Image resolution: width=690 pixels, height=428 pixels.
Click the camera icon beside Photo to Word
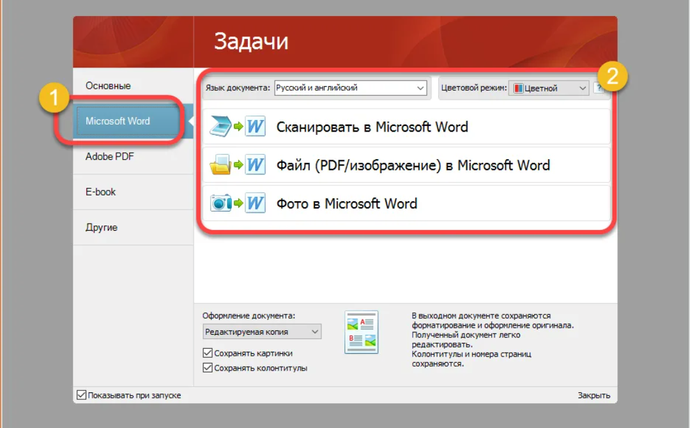coord(220,203)
